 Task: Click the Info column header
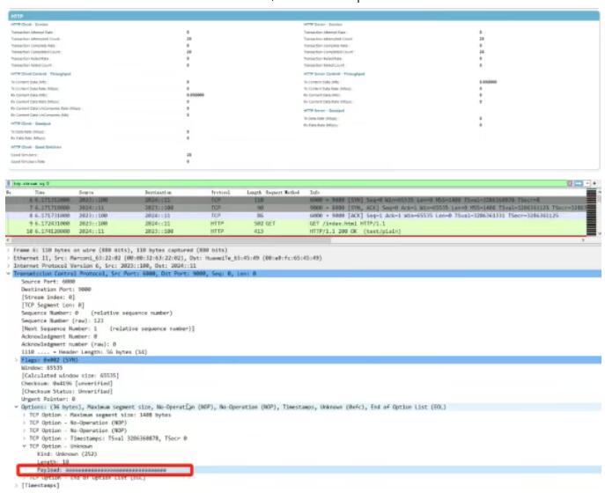pos(314,192)
